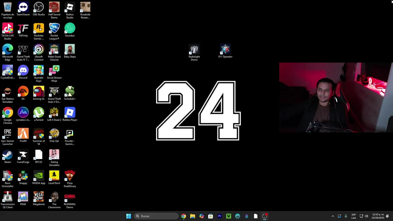
Task: Select the Make Good Choices icon
Action: tap(54, 53)
